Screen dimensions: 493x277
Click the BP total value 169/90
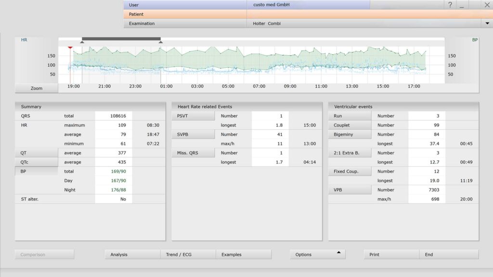click(x=118, y=171)
